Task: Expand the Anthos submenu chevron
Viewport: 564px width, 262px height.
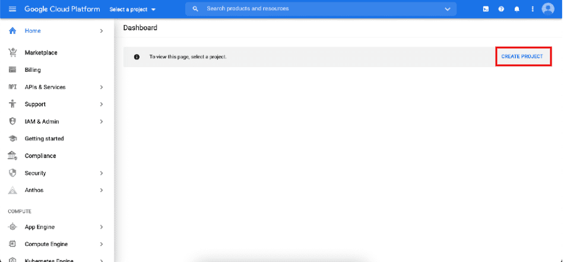Action: point(102,190)
